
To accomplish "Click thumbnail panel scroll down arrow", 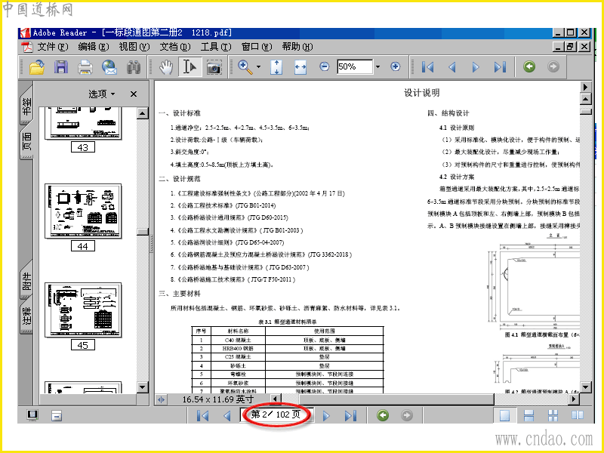I will coord(143,387).
